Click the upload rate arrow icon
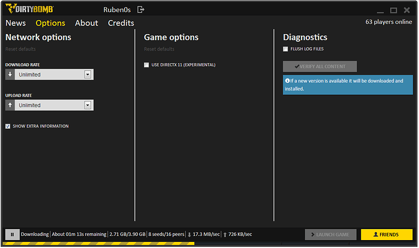 [10, 105]
